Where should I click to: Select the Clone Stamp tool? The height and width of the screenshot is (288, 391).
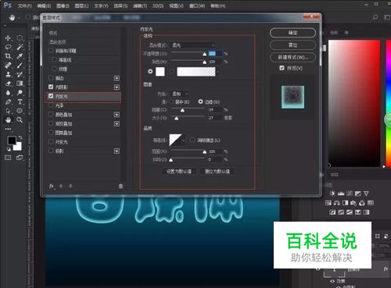point(8,74)
